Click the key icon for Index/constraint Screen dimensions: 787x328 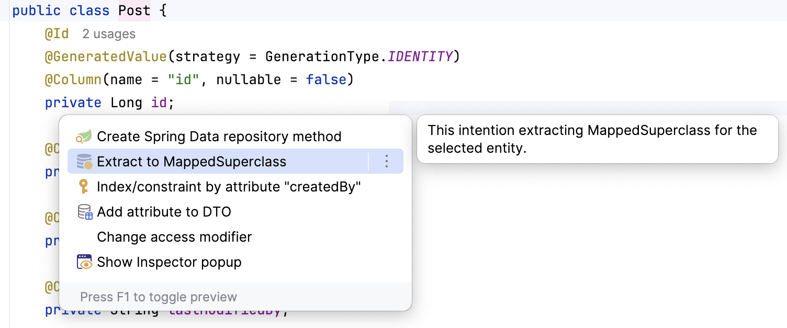click(x=84, y=187)
